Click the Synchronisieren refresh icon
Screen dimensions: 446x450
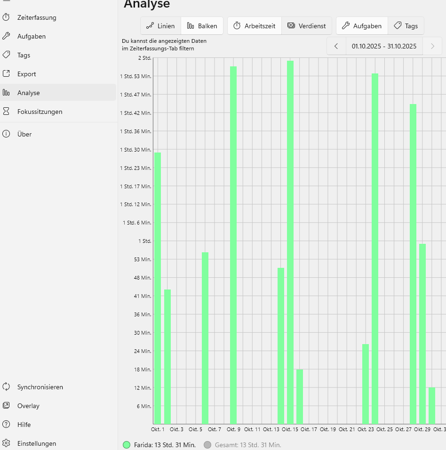point(7,387)
